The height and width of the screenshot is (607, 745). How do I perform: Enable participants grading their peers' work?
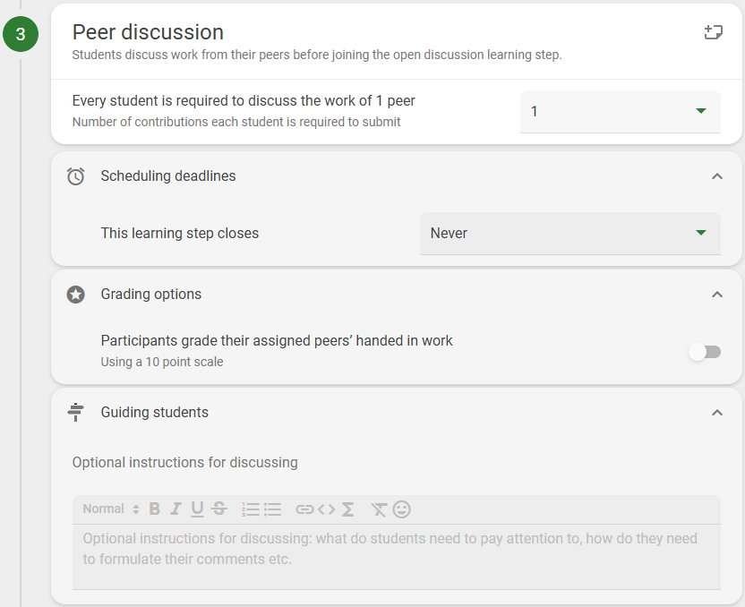tap(705, 352)
